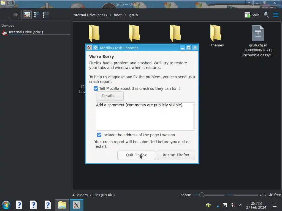Viewport: 282px width, 211px height.
Task: Expand the chevron between boot and grub
Action: pos(126,15)
